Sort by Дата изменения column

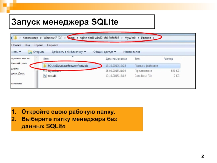116,59
